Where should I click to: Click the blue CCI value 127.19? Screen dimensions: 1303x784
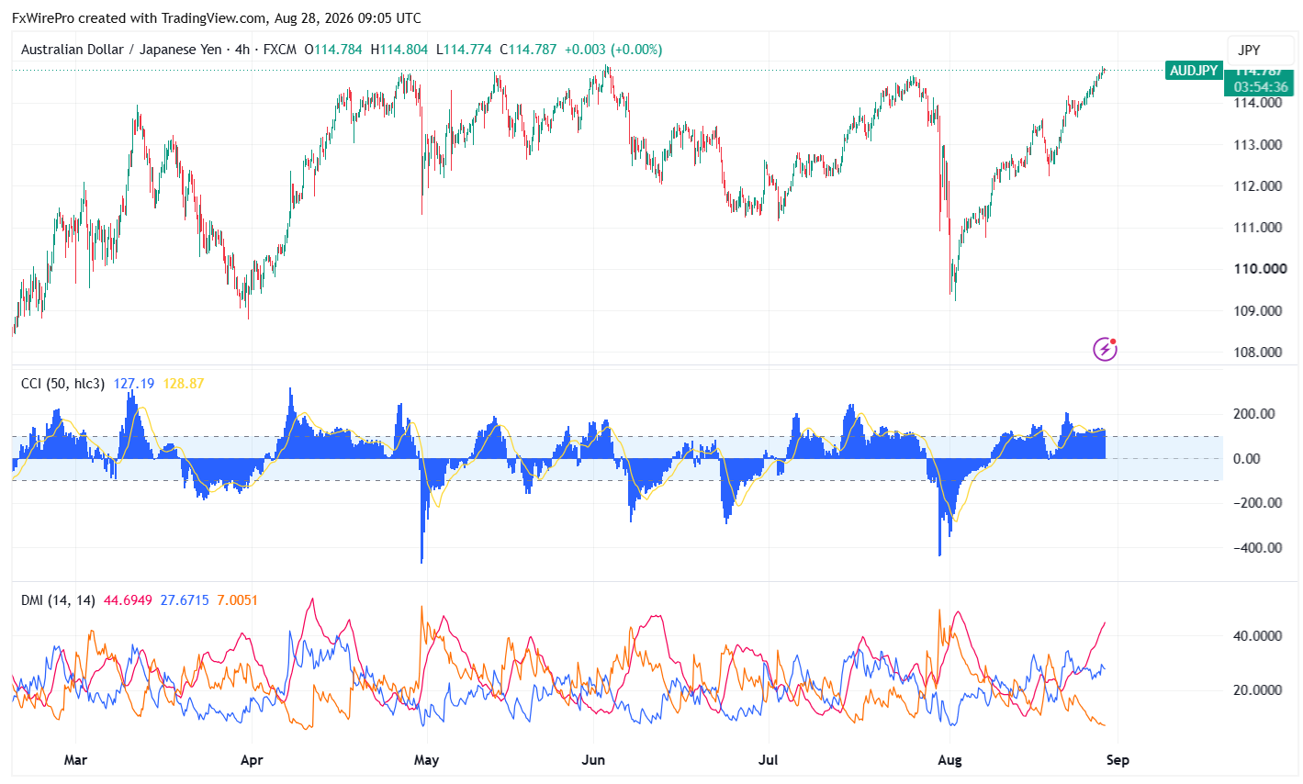tap(134, 383)
